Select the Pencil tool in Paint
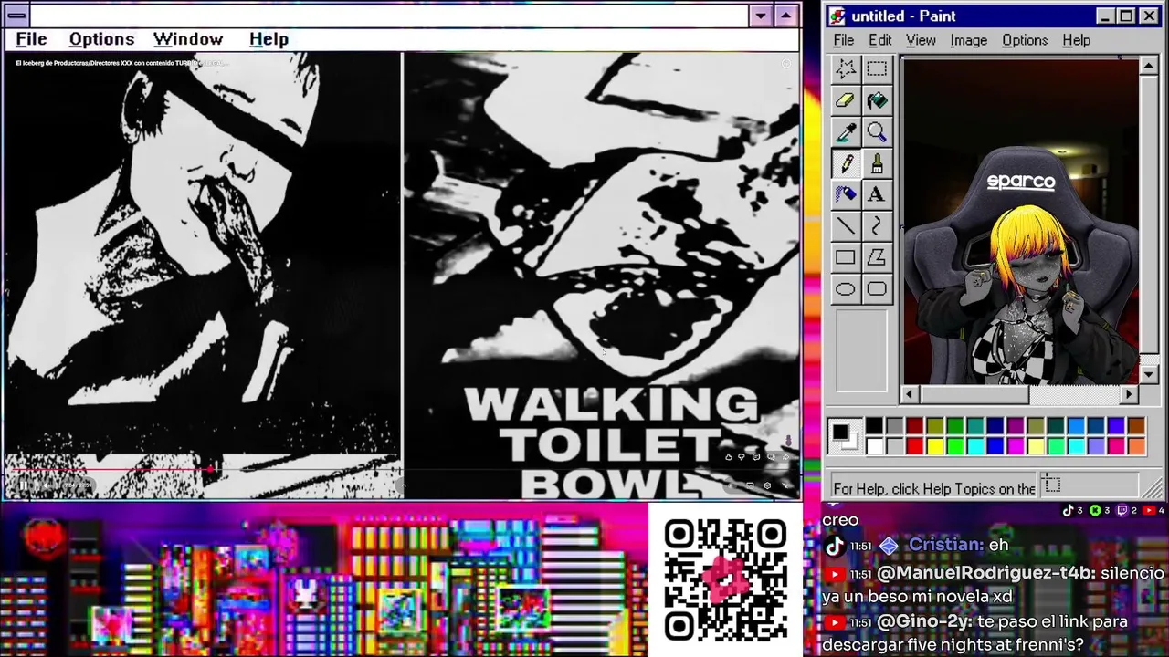The height and width of the screenshot is (657, 1169). (x=845, y=163)
